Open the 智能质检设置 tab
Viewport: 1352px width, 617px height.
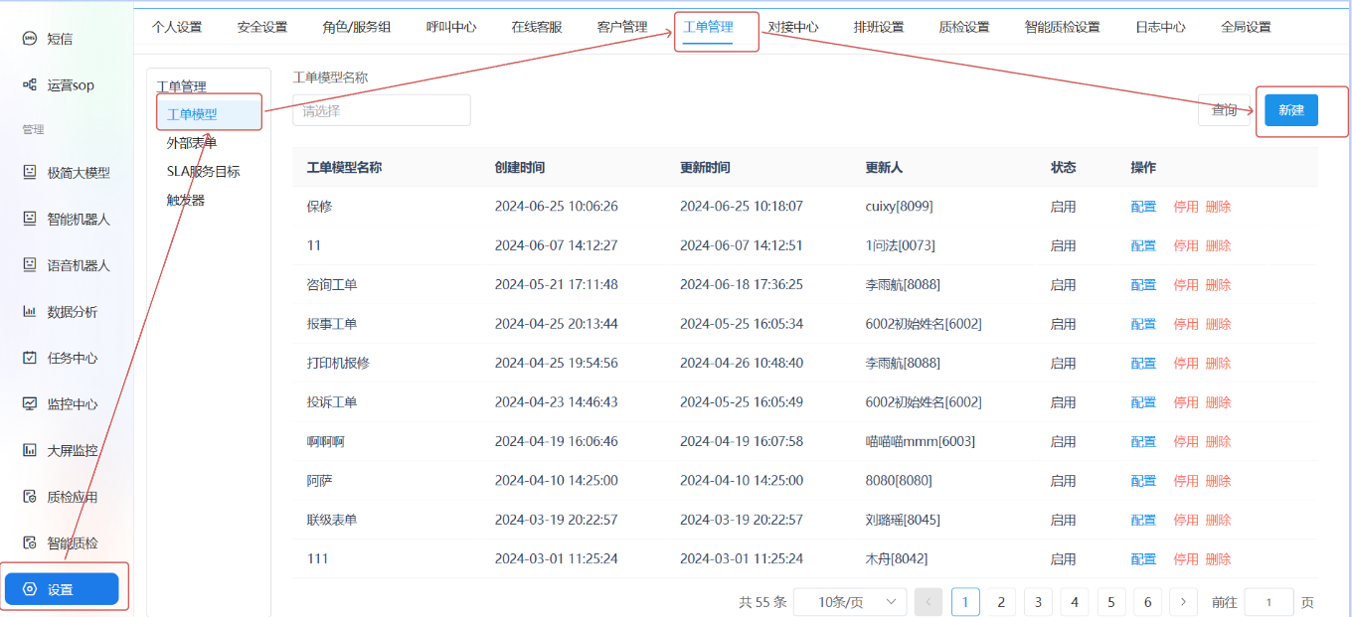pos(1063,27)
